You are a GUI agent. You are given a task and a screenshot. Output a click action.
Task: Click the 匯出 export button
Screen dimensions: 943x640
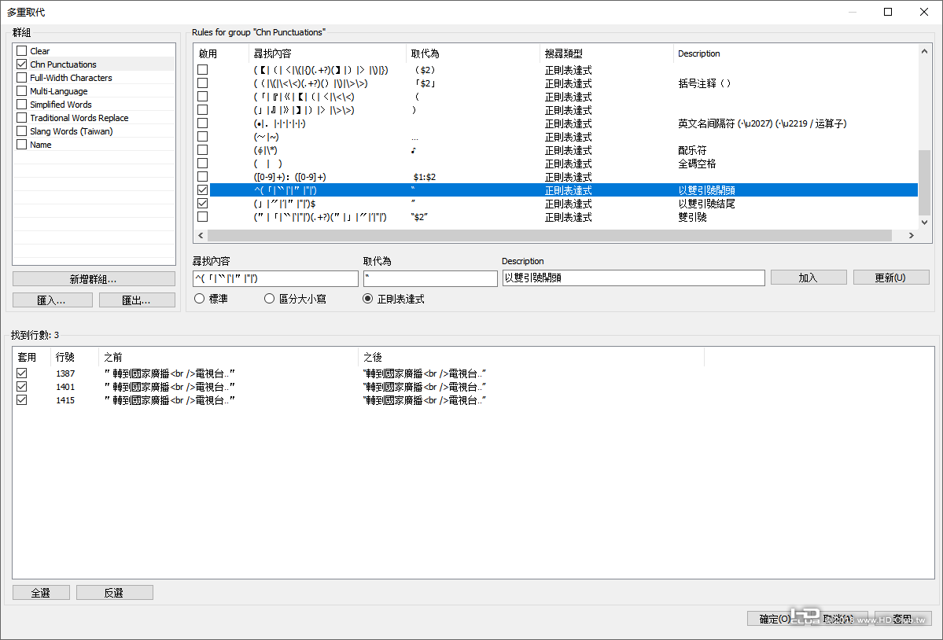point(137,300)
